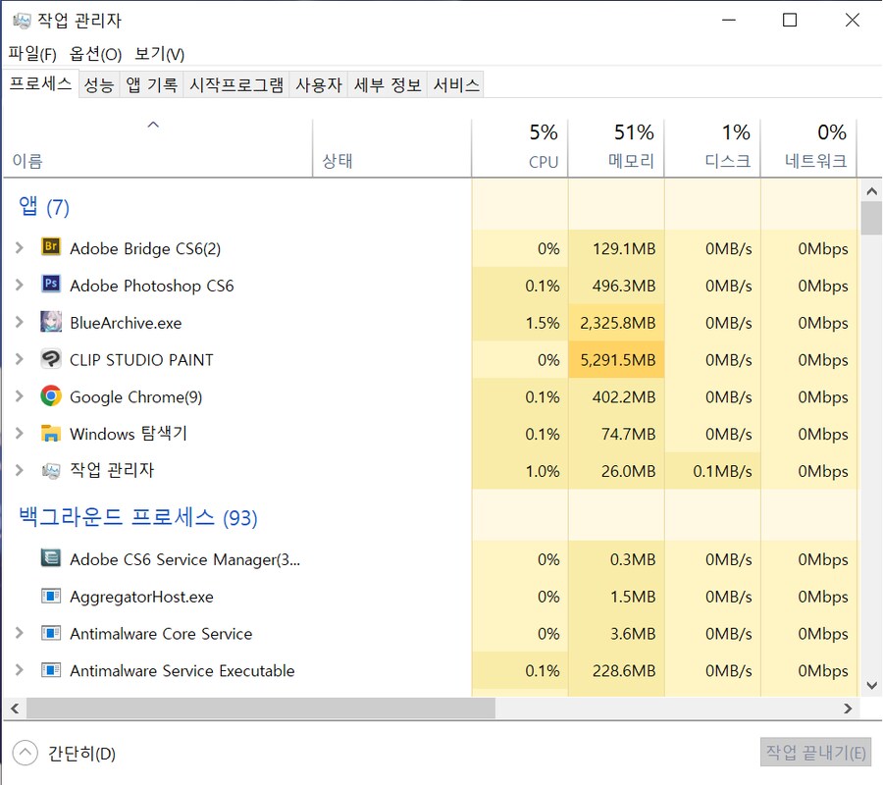This screenshot has height=785, width=883.
Task: Sort by the 이름 column header
Action: [x=158, y=149]
